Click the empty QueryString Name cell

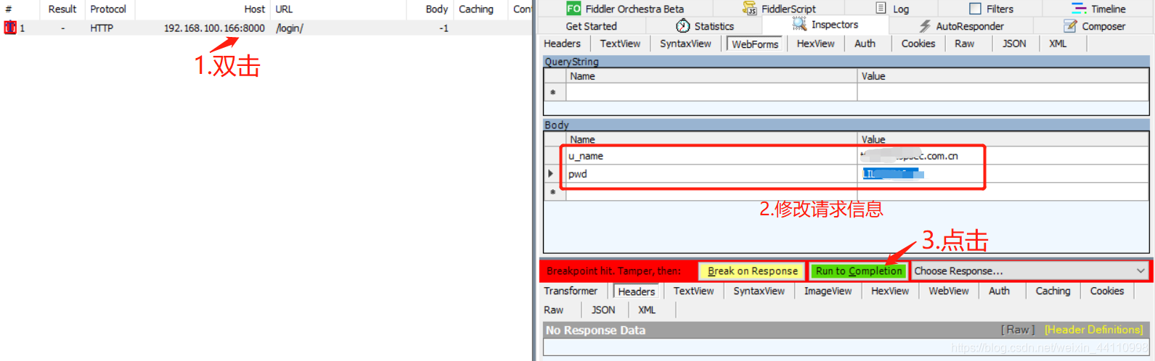[x=711, y=92]
